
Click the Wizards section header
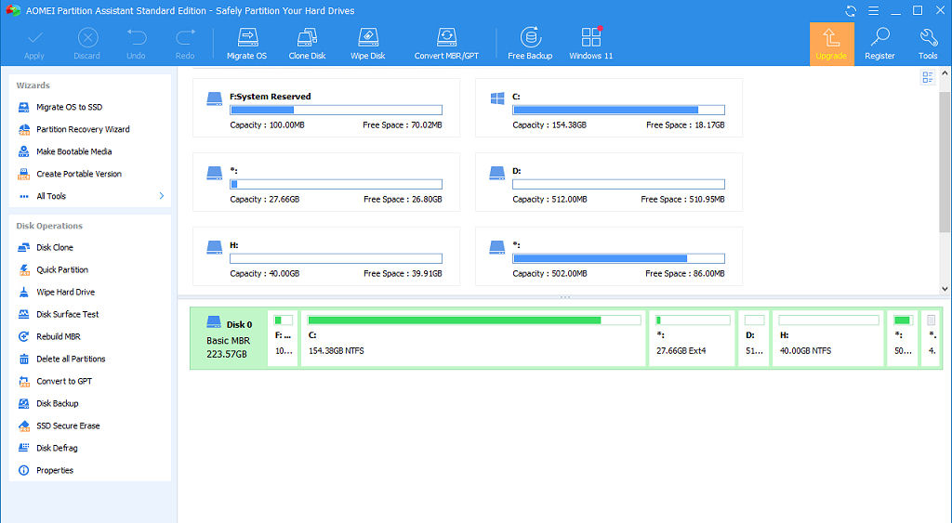click(x=33, y=85)
